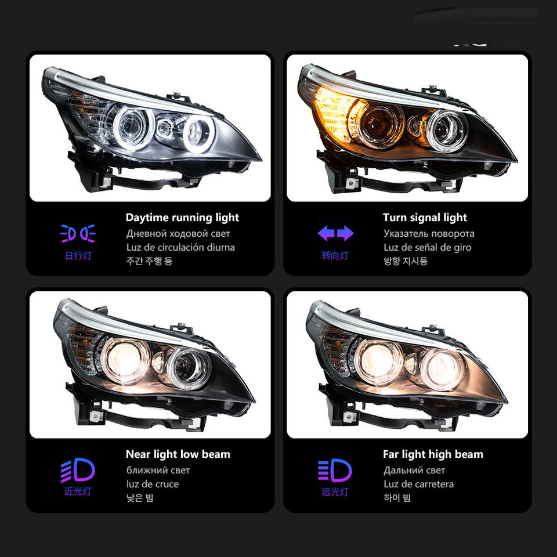Screen dimensions: 557x557
Task: Click the turn signal arrows icon
Action: [335, 233]
